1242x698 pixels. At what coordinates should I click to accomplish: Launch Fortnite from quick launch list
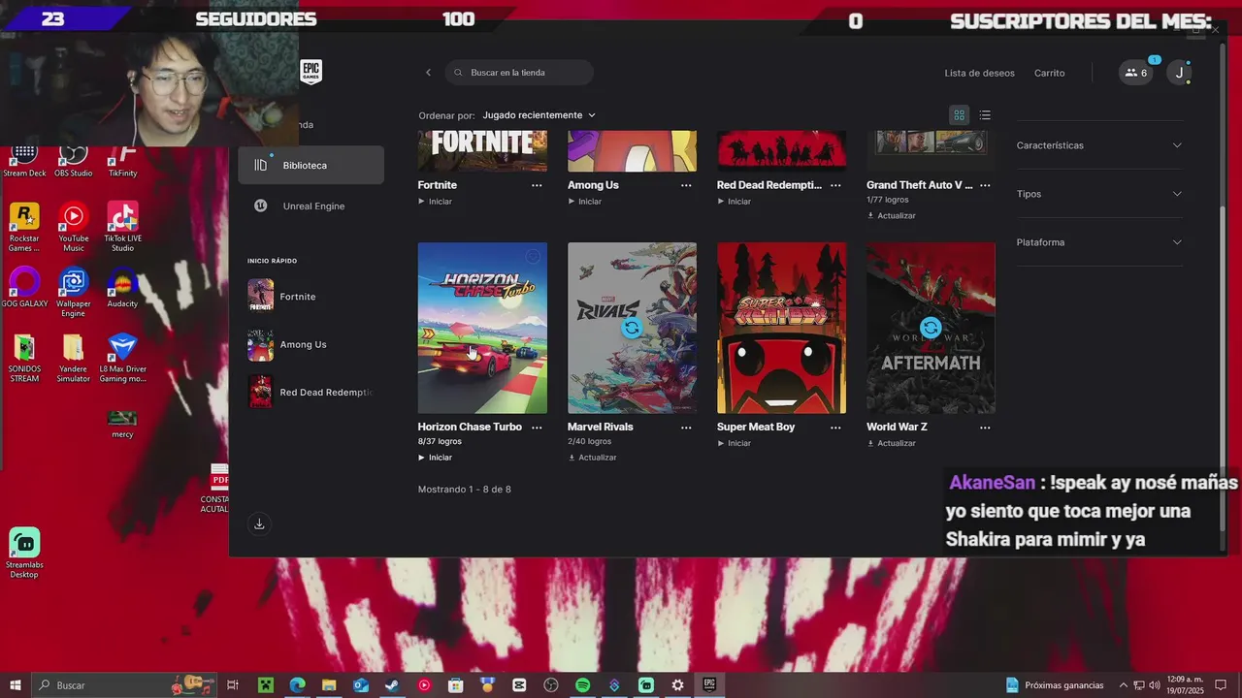(x=310, y=297)
